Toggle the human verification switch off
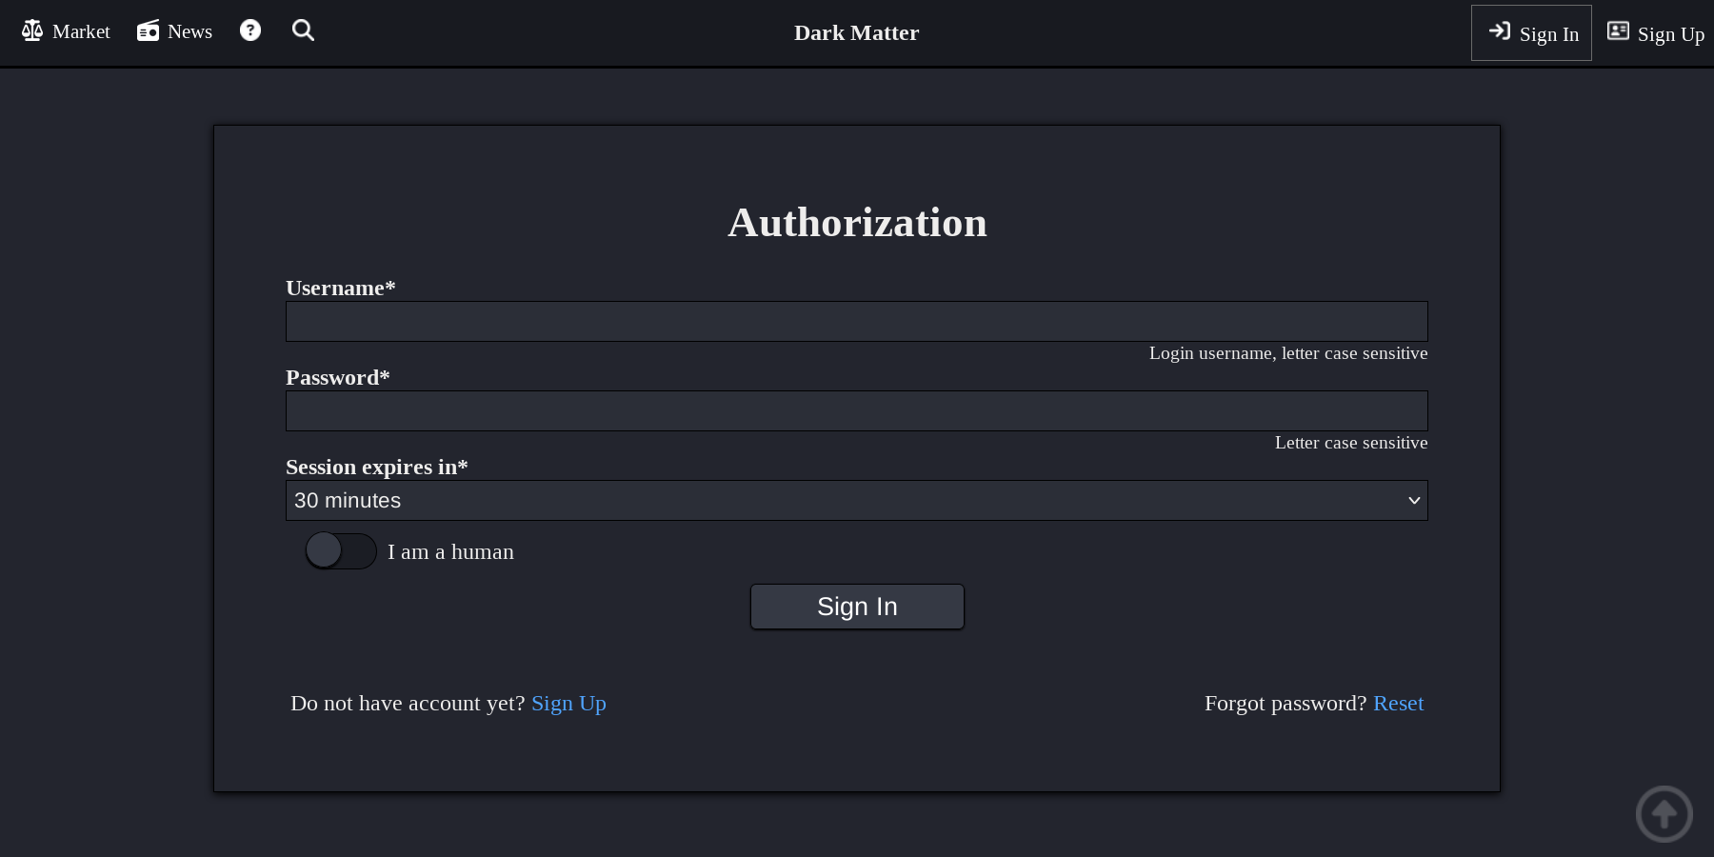This screenshot has height=857, width=1714. pos(340,550)
